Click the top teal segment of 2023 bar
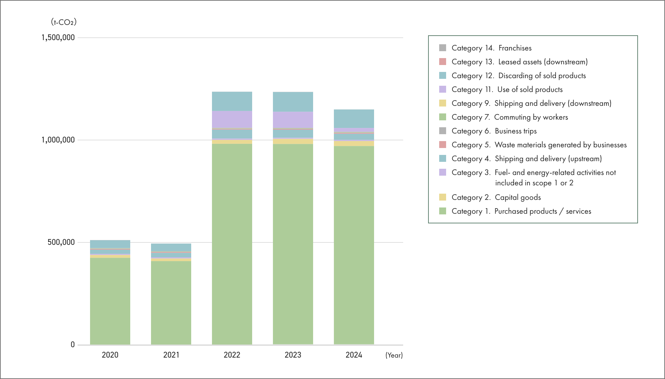 (x=293, y=102)
